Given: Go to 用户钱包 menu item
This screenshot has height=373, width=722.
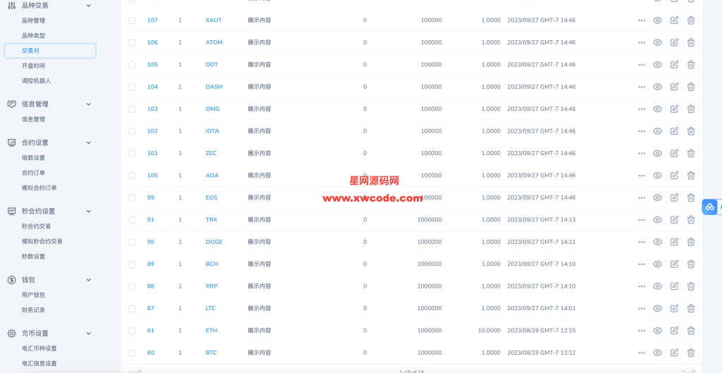Looking at the screenshot, I should [33, 295].
